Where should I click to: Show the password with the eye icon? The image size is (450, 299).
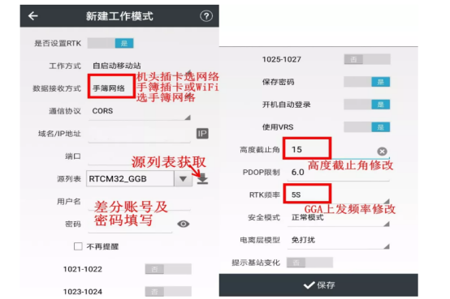pos(184,224)
